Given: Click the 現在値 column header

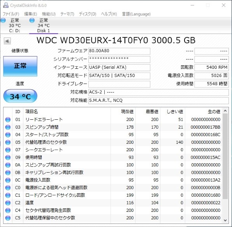Looking at the screenshot, I should (123, 112).
